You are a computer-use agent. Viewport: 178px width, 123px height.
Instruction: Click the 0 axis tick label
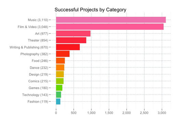[56, 113]
